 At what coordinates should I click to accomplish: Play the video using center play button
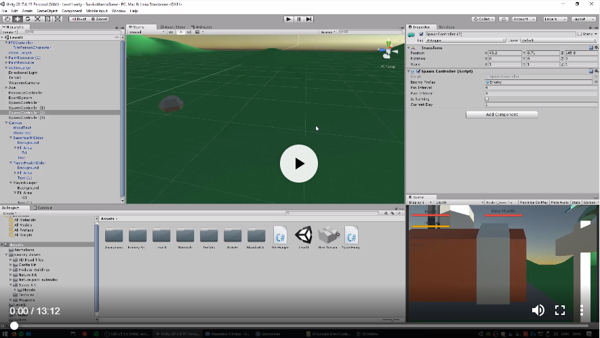[299, 164]
